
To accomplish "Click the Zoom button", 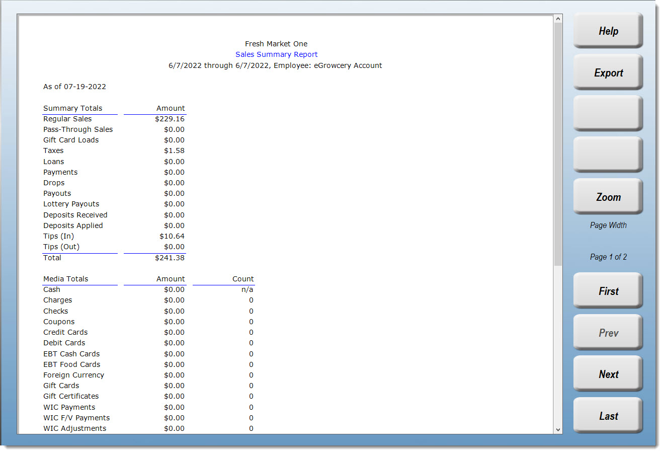I will tap(608, 197).
